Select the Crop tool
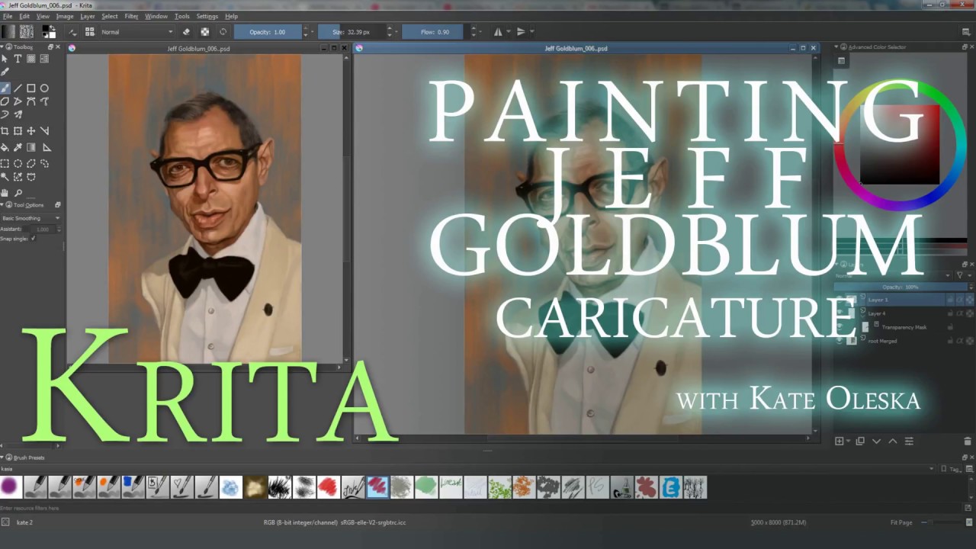This screenshot has height=549, width=976. pyautogui.click(x=5, y=130)
